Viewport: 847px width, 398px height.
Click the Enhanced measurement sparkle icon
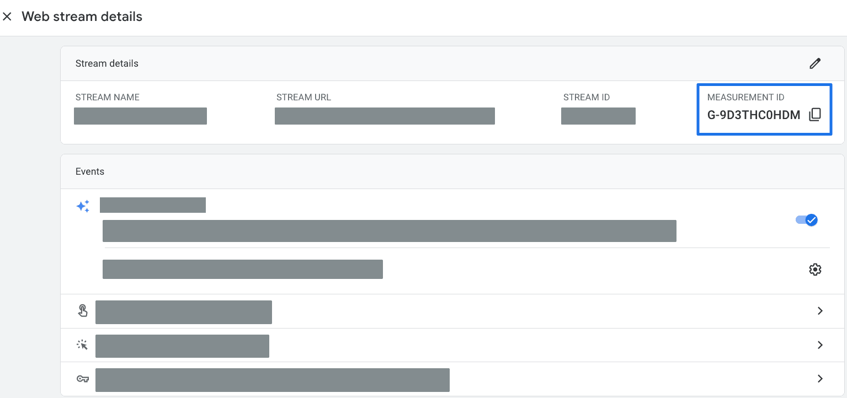82,205
